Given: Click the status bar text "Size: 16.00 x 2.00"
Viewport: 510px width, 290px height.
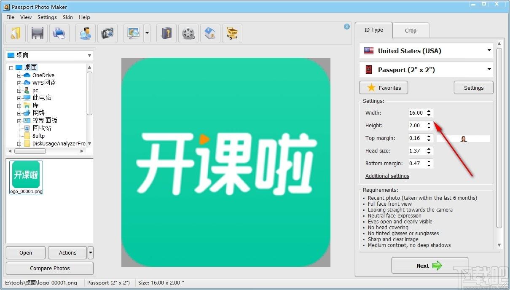Looking at the screenshot, I should pos(161,283).
